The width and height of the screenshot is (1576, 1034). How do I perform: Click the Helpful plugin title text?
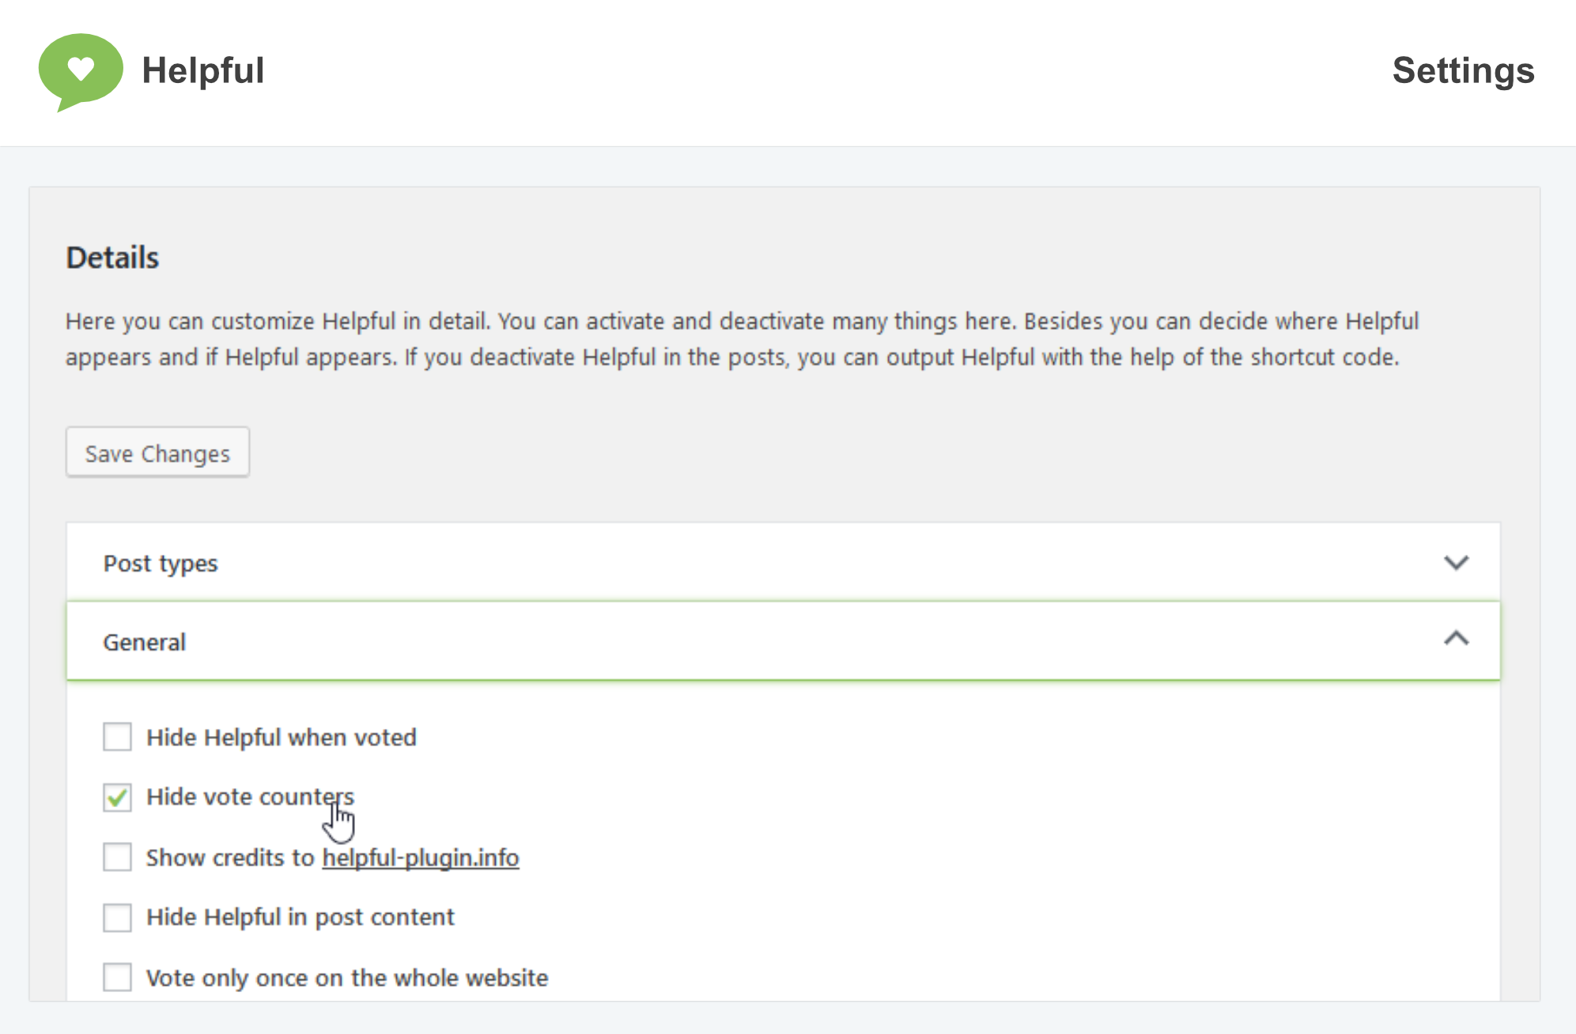[x=202, y=70]
